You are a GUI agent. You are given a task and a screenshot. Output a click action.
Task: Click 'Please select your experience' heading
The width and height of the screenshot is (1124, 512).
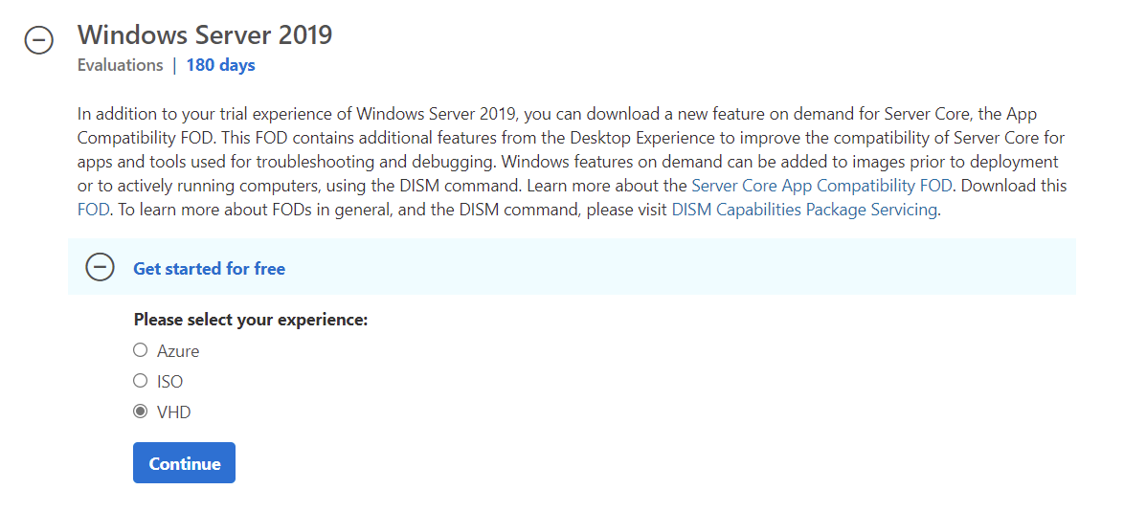(x=251, y=320)
